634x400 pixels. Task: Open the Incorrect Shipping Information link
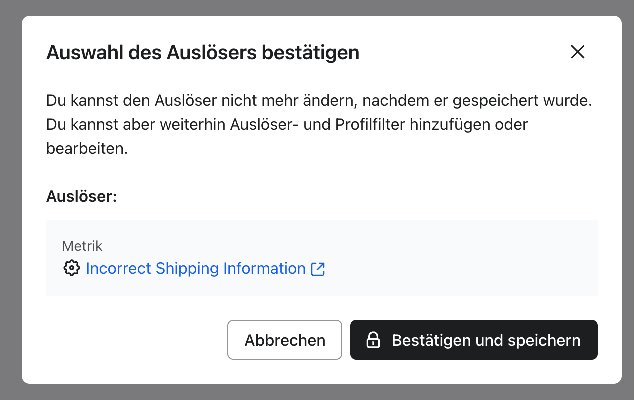[x=196, y=268]
